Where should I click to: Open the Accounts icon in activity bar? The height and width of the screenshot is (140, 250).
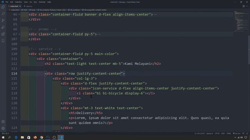click(3, 122)
